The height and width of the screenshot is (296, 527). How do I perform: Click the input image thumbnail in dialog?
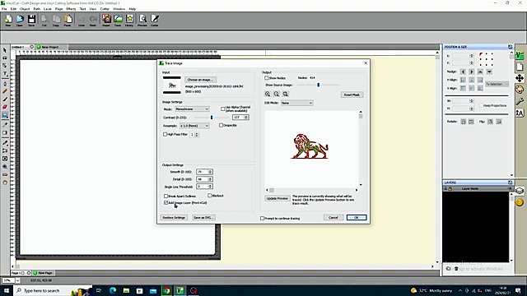click(172, 86)
